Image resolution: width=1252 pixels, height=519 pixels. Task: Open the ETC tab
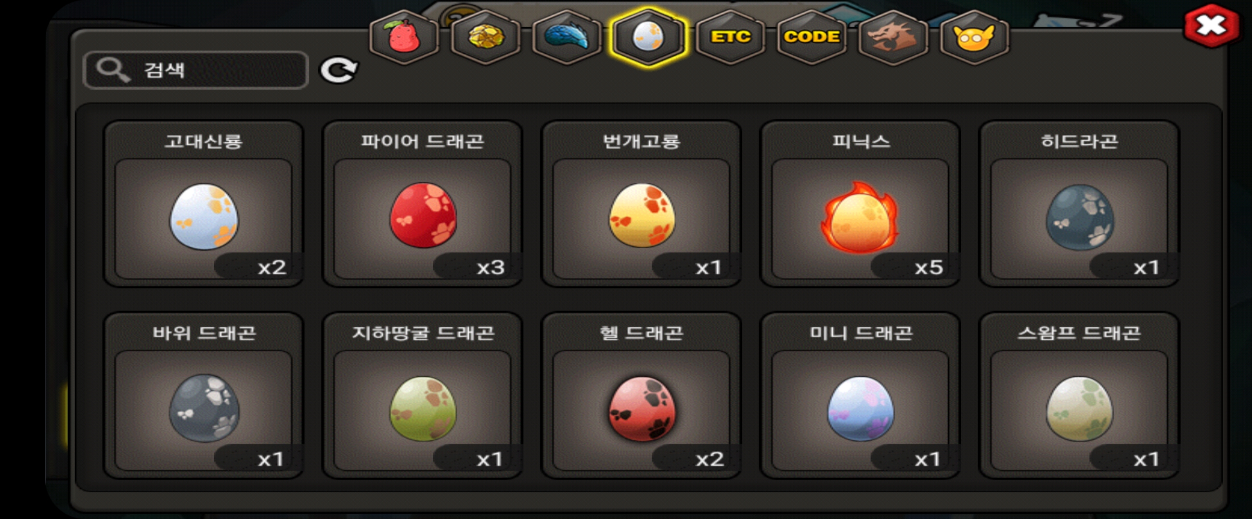[730, 37]
